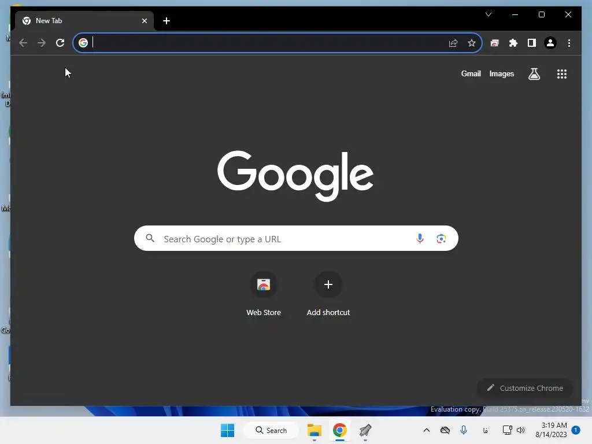
Task: Open the notification badge
Action: (576, 430)
